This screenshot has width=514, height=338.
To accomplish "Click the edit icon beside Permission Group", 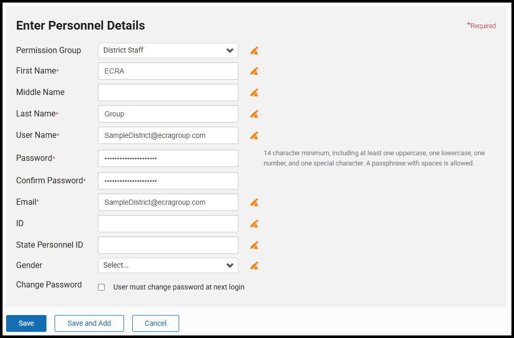I will pyautogui.click(x=254, y=51).
